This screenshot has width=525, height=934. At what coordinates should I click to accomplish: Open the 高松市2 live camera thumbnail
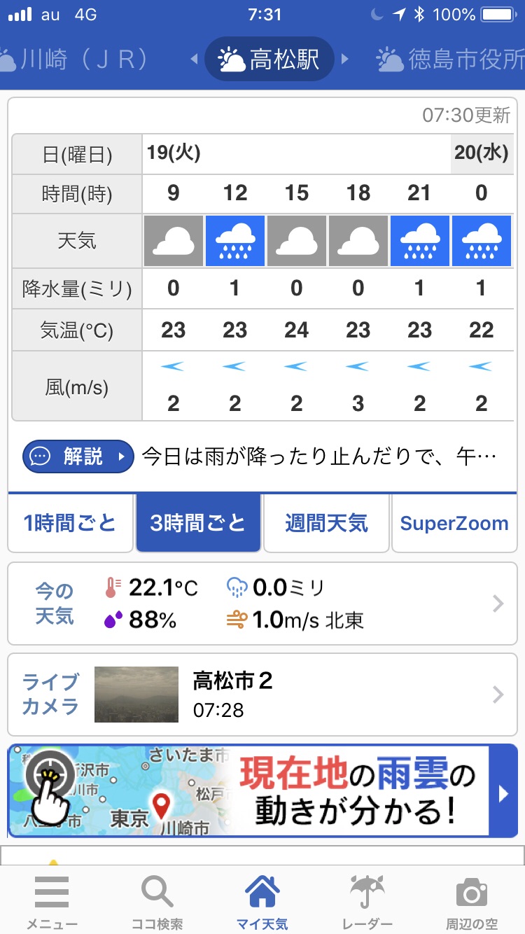[136, 694]
